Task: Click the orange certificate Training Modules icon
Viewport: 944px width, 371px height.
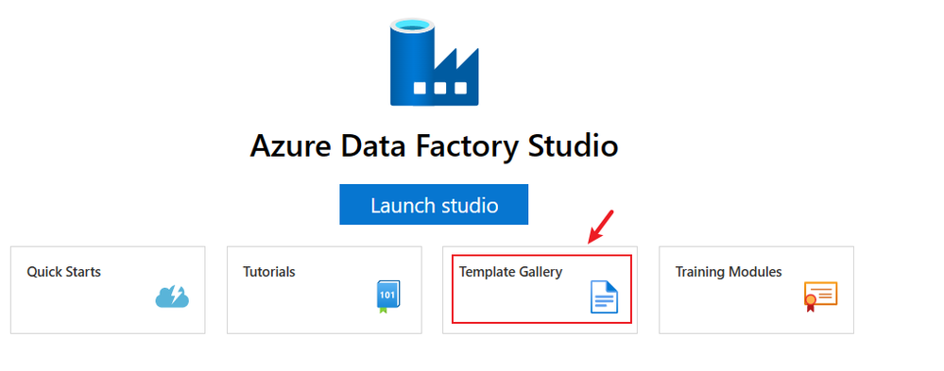Action: click(x=820, y=295)
